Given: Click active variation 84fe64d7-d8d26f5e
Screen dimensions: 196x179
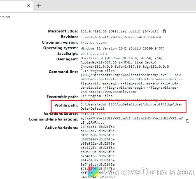Looking at the screenshot, I should [x=98, y=160].
